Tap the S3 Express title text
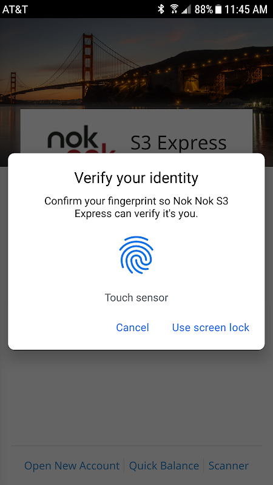273x485 pixels. click(x=178, y=142)
